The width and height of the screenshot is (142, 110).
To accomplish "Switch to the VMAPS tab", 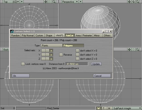I will coord(60,35).
